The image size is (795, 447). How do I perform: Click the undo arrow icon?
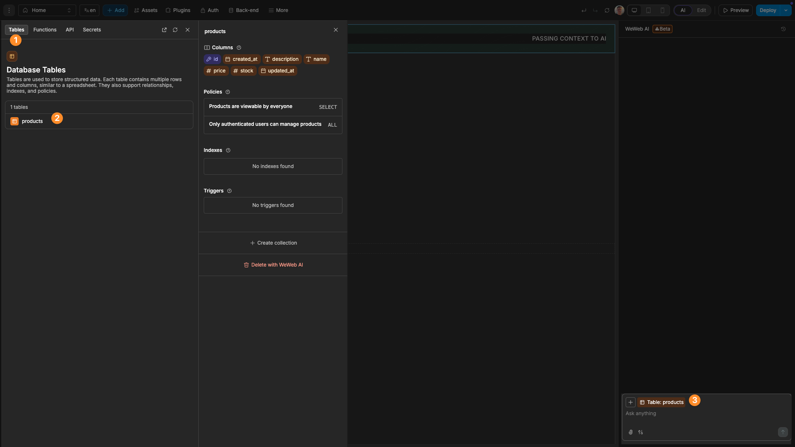point(584,10)
